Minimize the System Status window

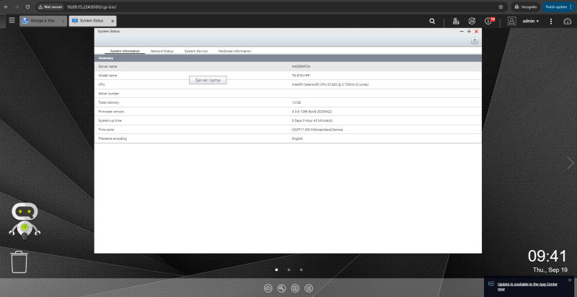462,32
